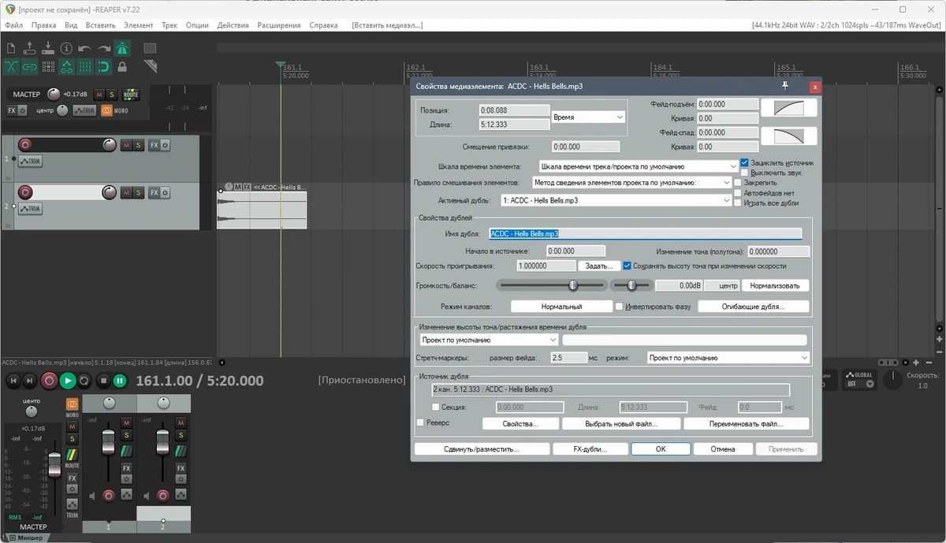Image resolution: width=946 pixels, height=543 pixels.
Task: Enable 'Автофейдов нет' checkbox
Action: pos(737,193)
